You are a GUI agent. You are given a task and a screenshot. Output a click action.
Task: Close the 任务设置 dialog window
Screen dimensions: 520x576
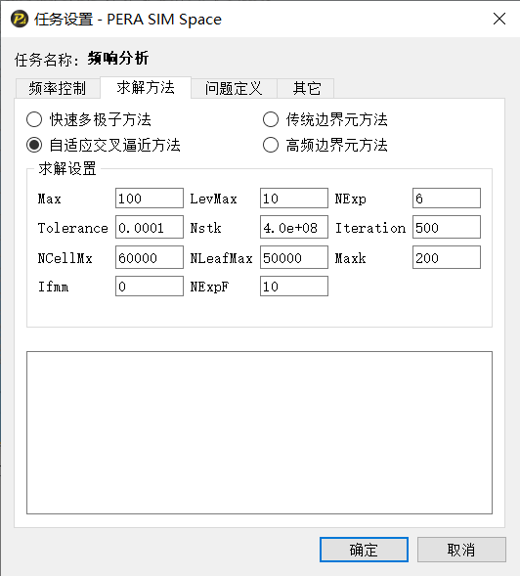coord(499,19)
